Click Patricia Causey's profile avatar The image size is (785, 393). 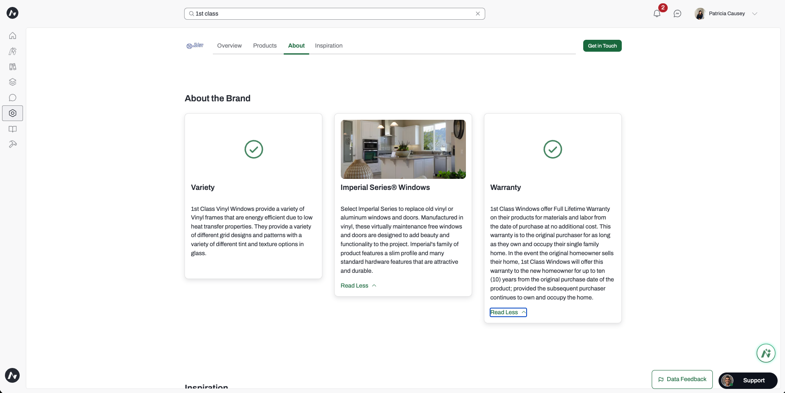pos(700,14)
